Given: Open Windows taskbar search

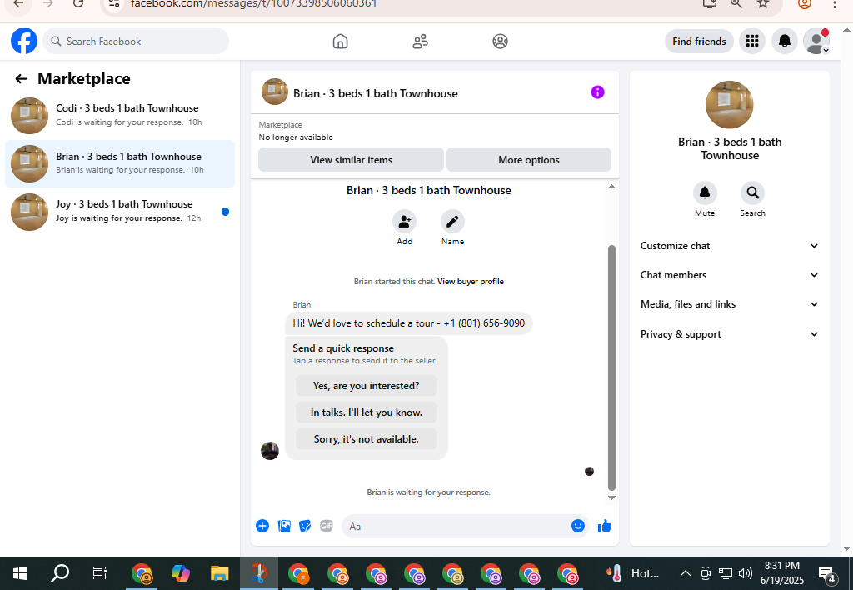Looking at the screenshot, I should pos(60,573).
